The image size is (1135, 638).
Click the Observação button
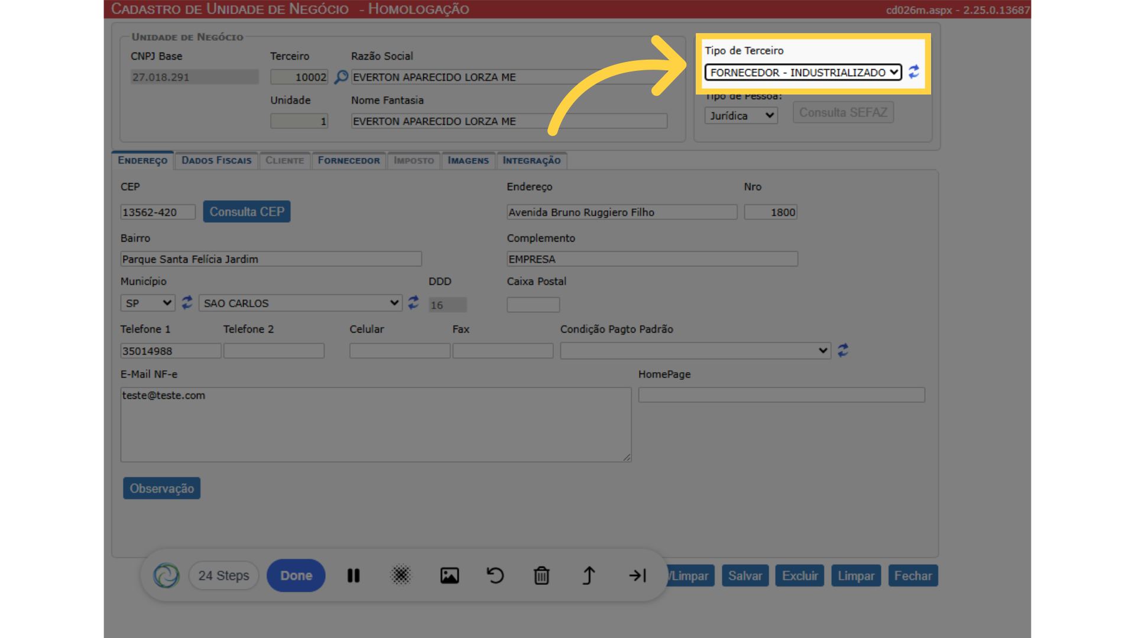161,489
